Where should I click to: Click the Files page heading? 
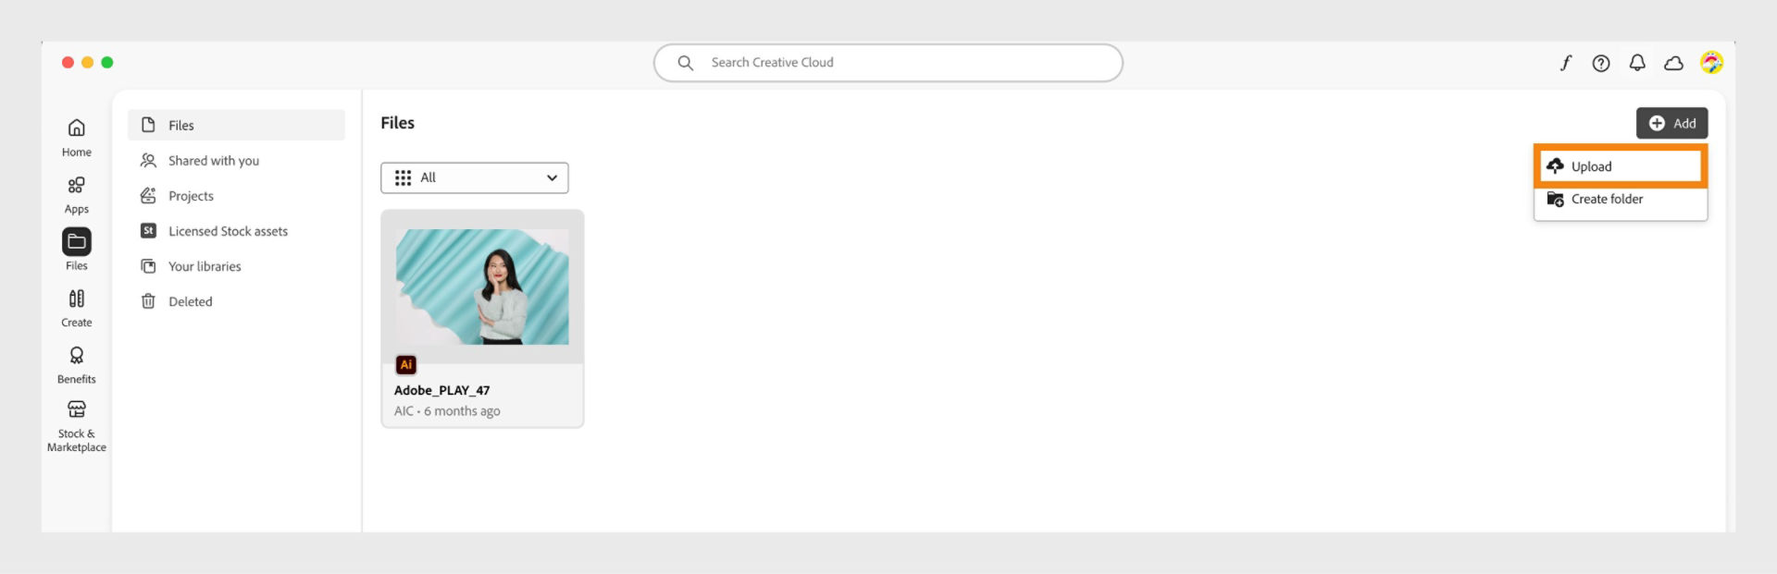[x=398, y=123]
